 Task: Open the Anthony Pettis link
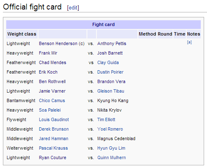[x=112, y=43]
